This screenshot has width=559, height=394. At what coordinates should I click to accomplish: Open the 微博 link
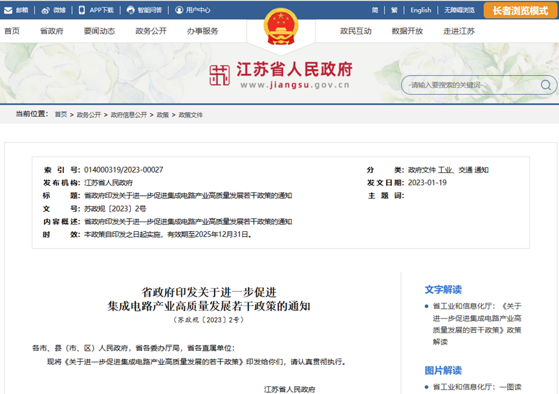59,10
